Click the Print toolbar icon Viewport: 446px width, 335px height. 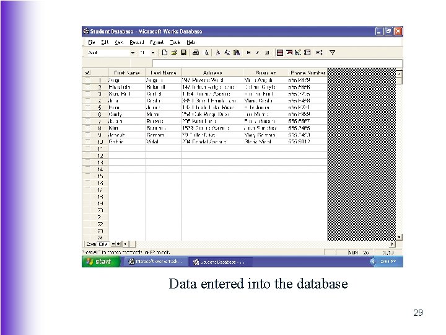196,52
